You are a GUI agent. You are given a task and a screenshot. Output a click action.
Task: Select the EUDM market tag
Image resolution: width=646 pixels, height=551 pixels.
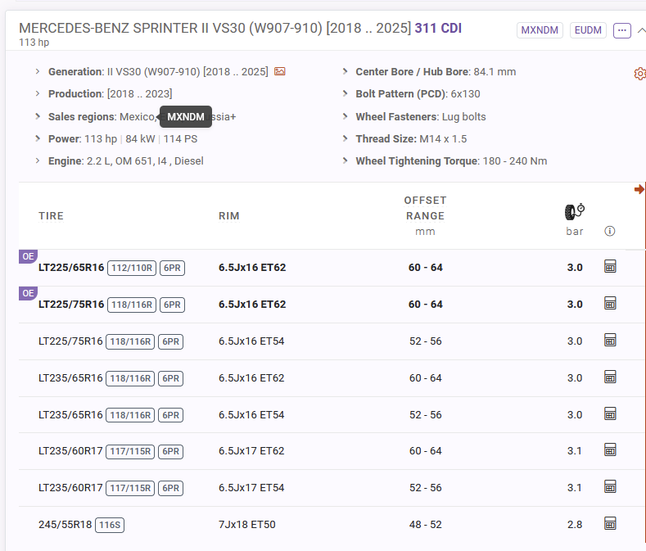pos(588,30)
